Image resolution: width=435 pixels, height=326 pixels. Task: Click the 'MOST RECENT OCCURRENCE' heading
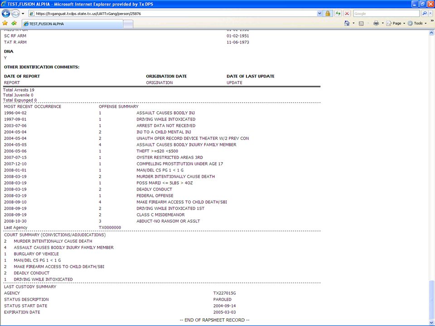pyautogui.click(x=33, y=106)
